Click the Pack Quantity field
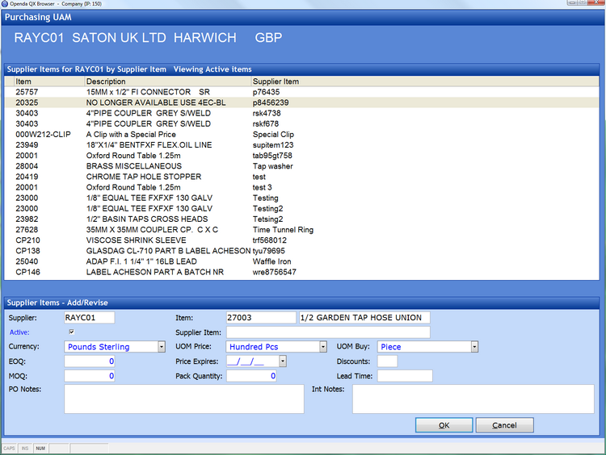 [x=251, y=376]
